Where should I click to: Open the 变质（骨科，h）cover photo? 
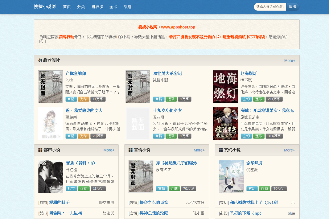(51, 176)
